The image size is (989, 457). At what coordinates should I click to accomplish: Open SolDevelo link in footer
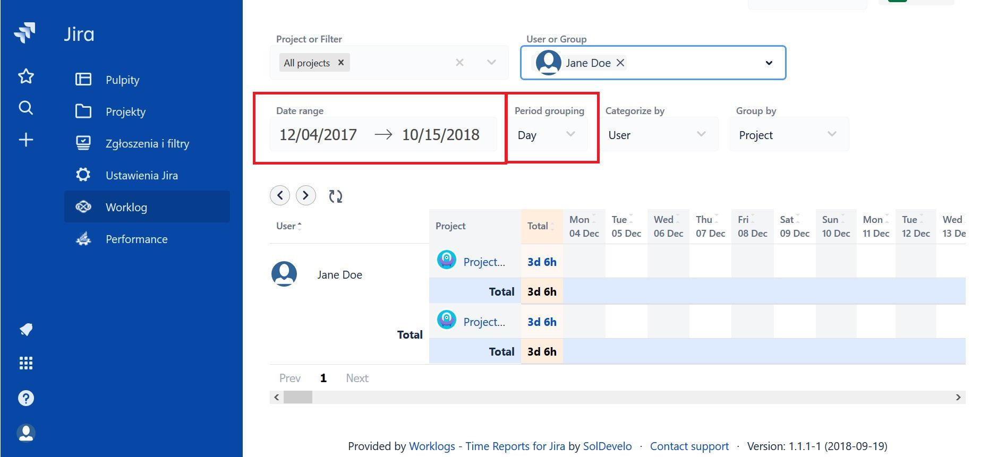[x=608, y=446]
